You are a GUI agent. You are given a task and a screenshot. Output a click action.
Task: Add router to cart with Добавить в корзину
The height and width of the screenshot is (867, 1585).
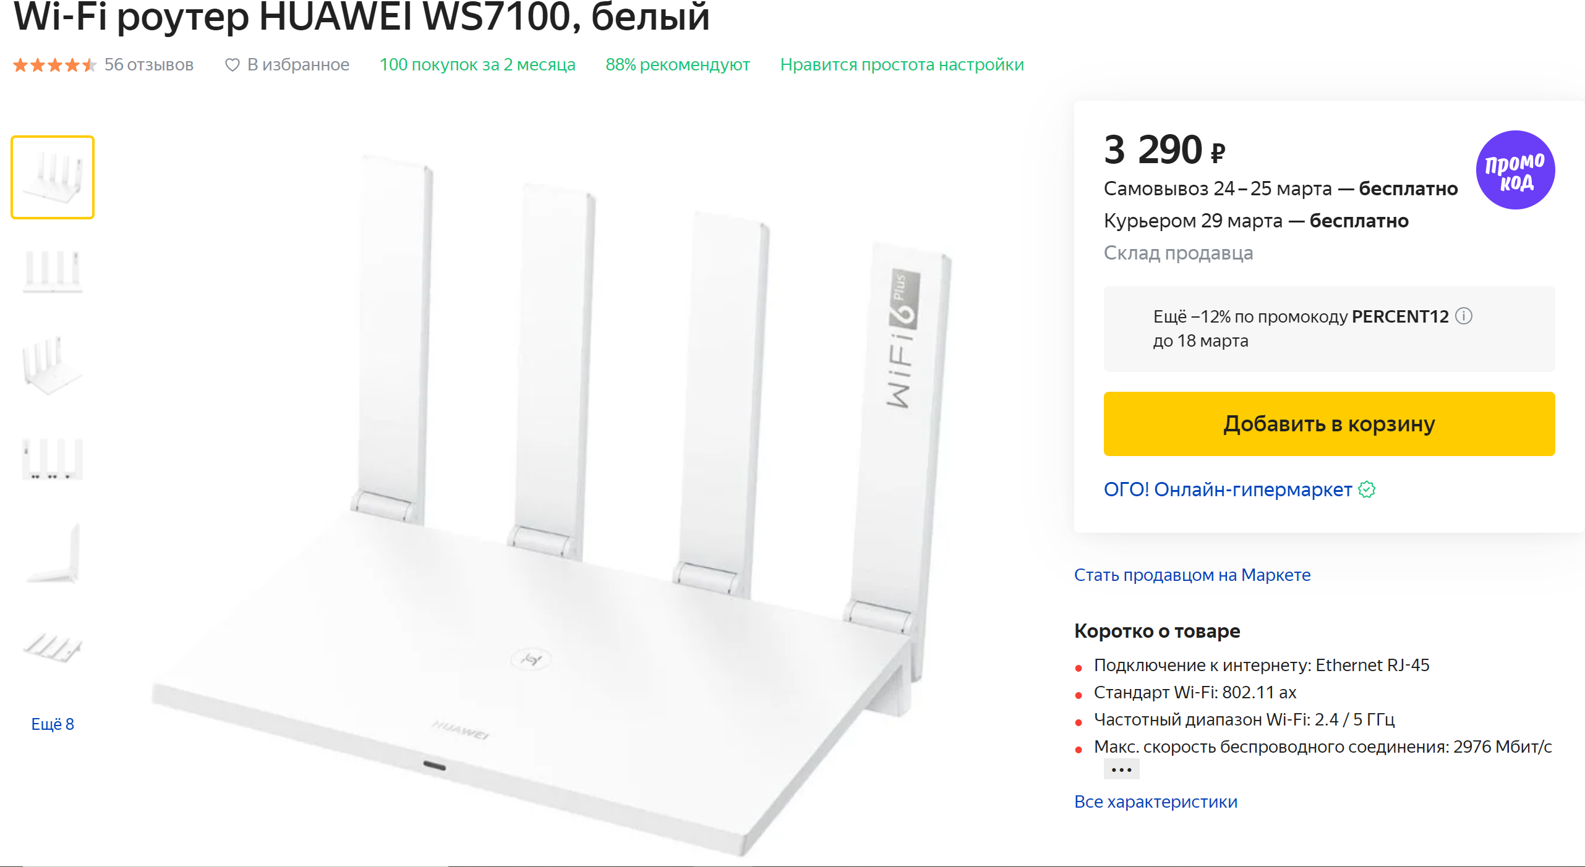(1328, 424)
